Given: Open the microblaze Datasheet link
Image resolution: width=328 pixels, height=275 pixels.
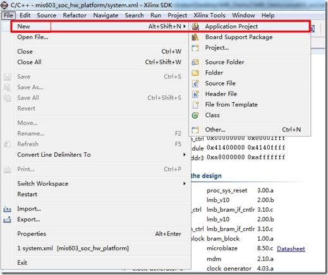Looking at the screenshot, I should pyautogui.click(x=291, y=249).
